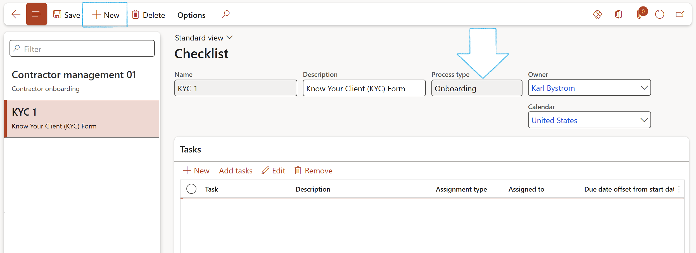Viewport: 696px width, 253px height.
Task: Click the back arrow icon
Action: pyautogui.click(x=16, y=15)
